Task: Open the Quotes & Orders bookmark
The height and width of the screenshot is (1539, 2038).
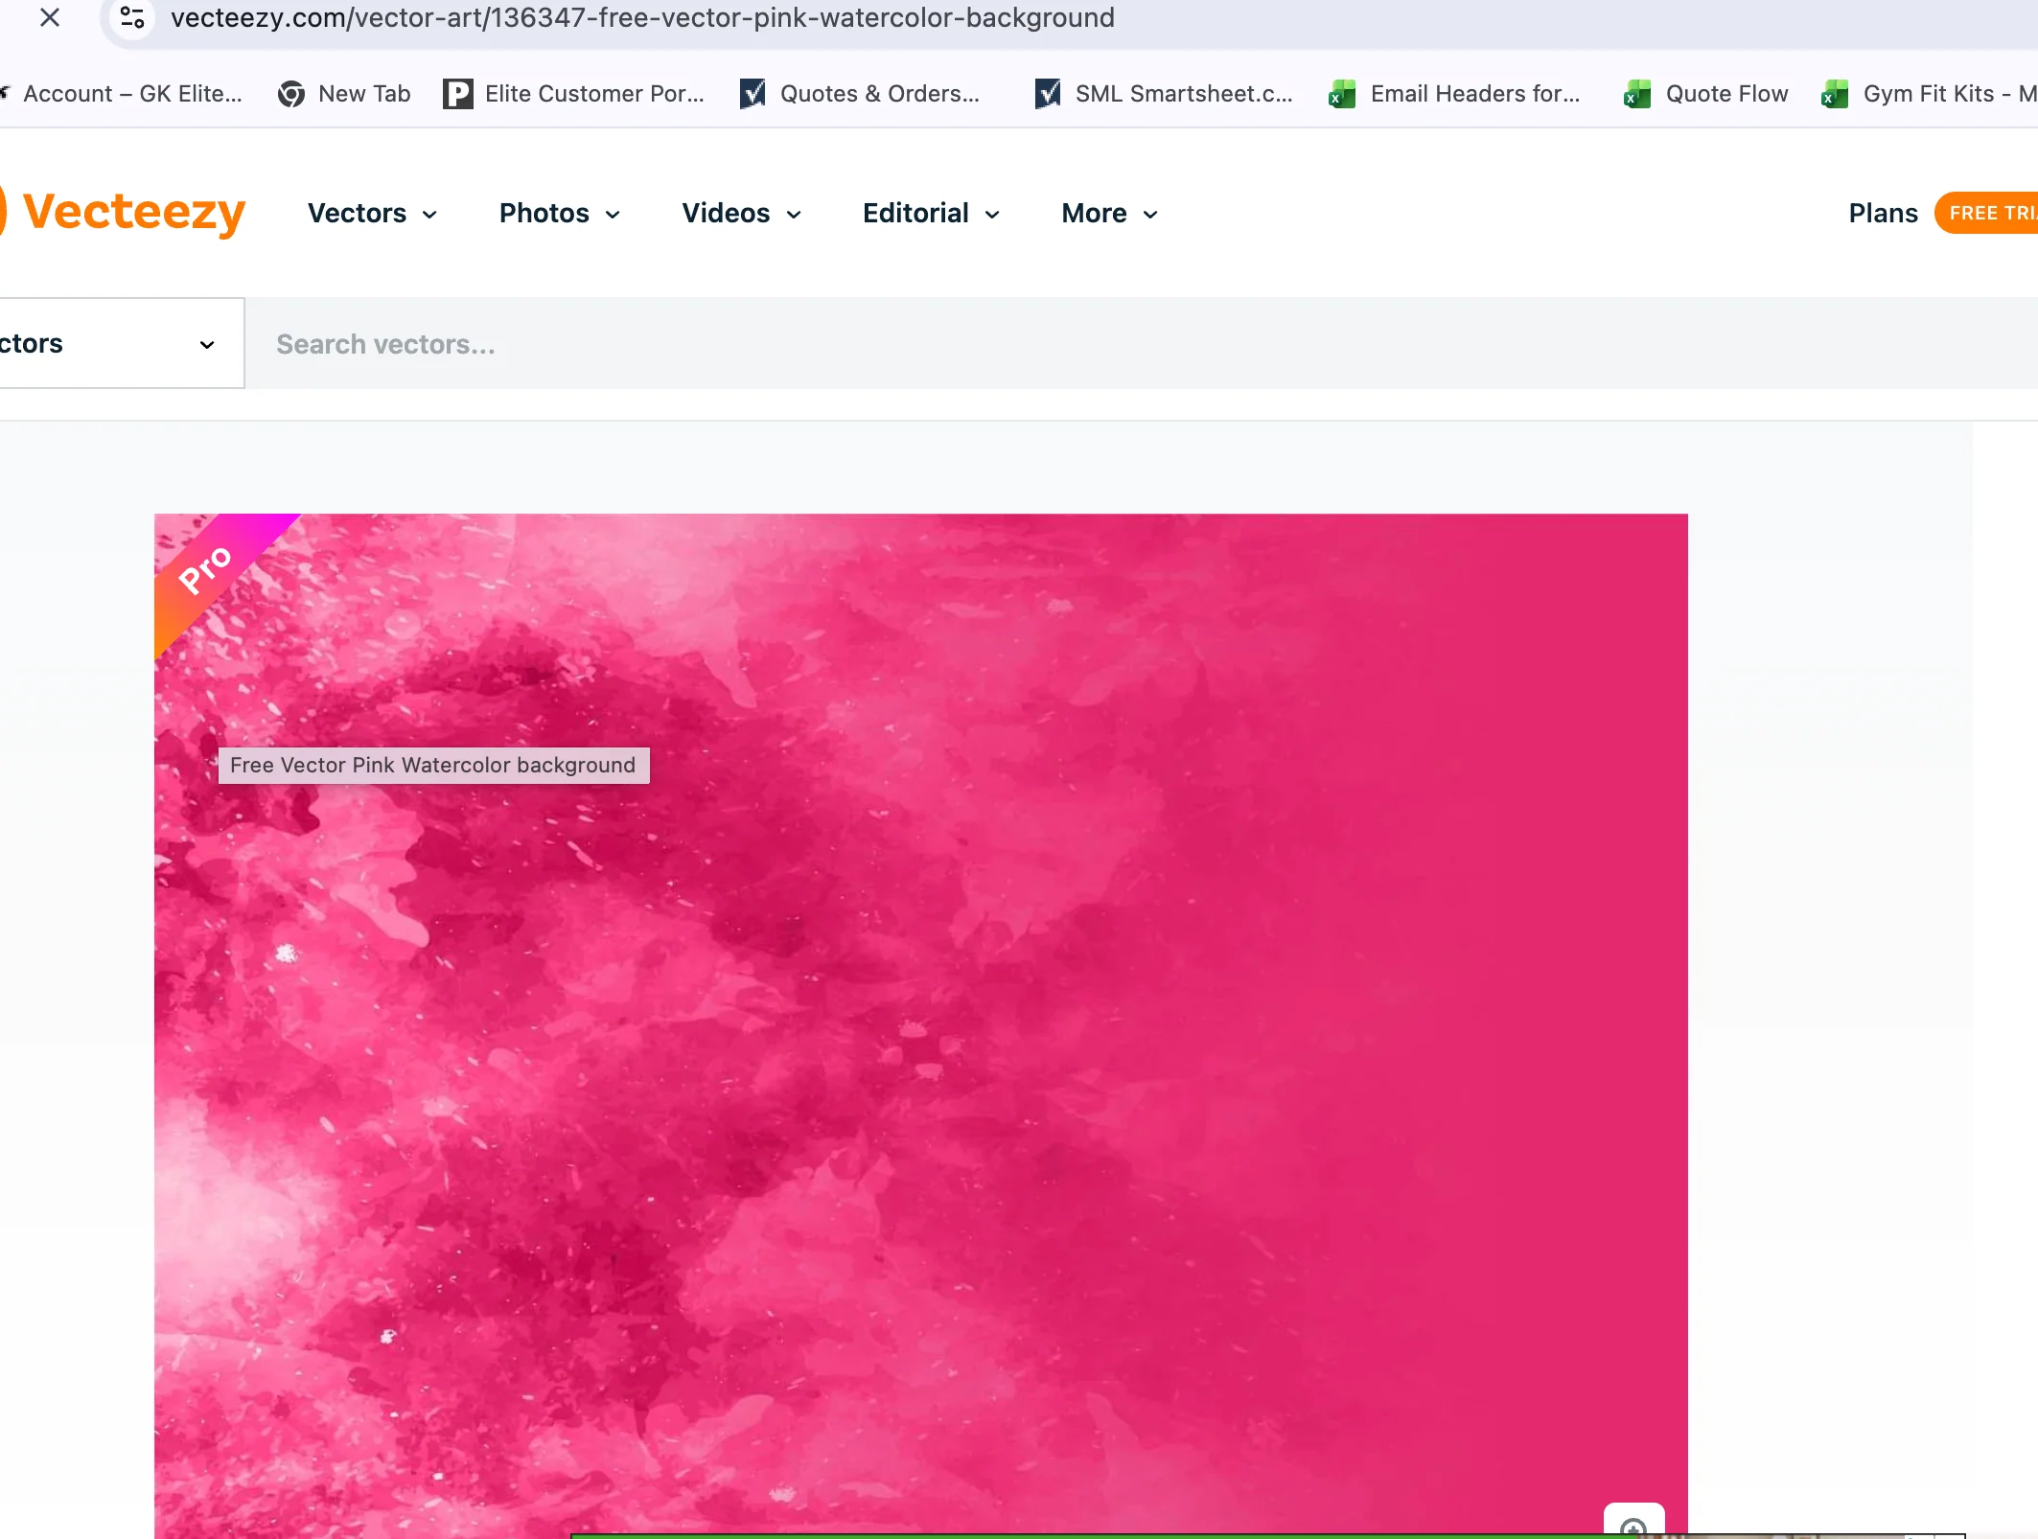Action: tap(860, 94)
